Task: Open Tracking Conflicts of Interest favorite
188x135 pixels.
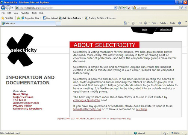Action: tap(100, 18)
